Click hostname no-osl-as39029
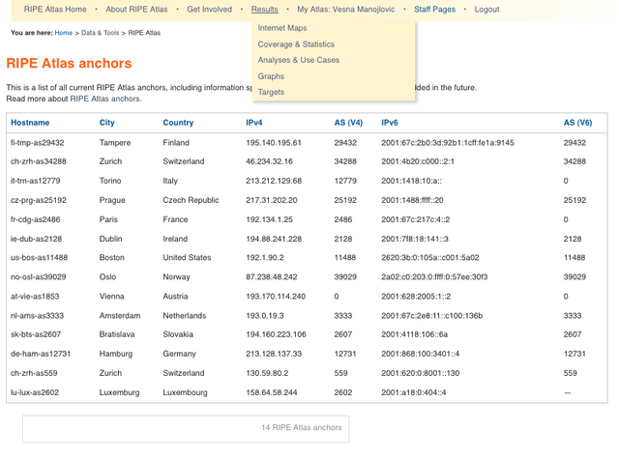 tap(39, 277)
